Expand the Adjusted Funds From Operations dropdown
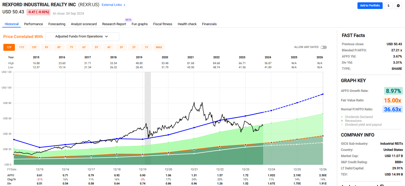The height and width of the screenshot is (186, 405). (x=82, y=37)
